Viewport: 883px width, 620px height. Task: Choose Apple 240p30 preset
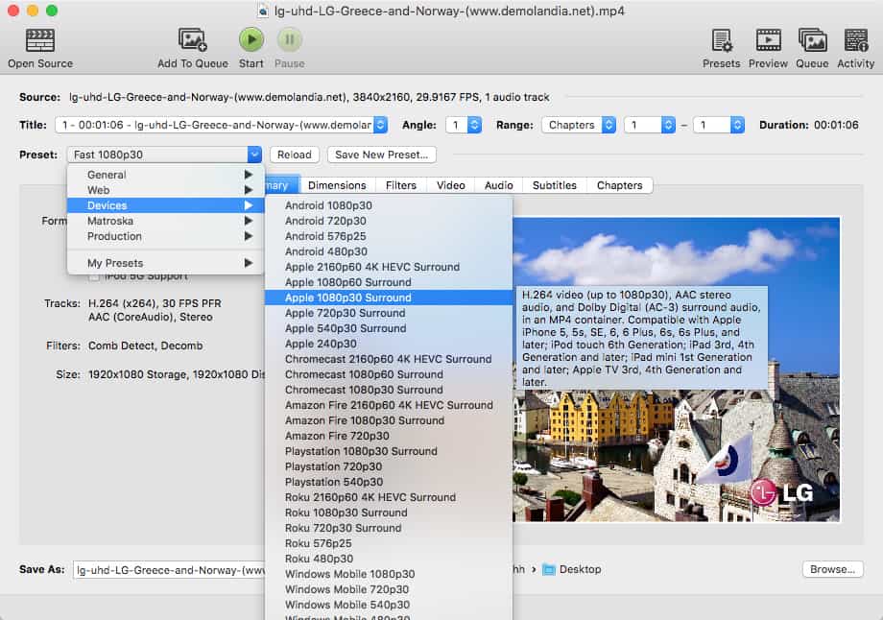(x=389, y=344)
